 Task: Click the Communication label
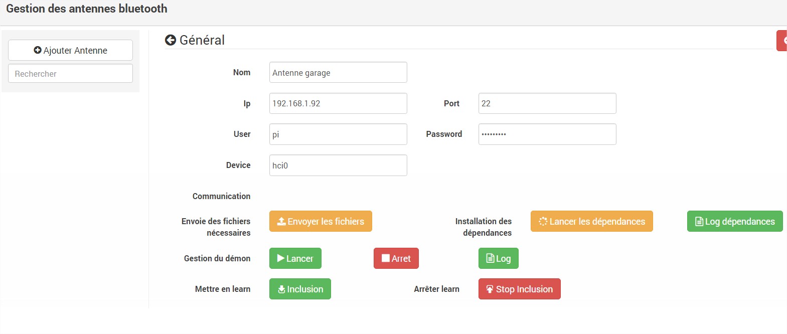(x=221, y=196)
